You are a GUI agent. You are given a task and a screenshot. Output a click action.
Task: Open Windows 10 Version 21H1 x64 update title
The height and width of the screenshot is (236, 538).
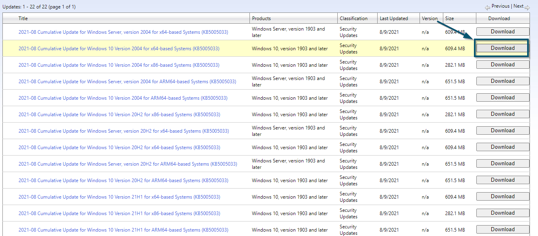[119, 197]
